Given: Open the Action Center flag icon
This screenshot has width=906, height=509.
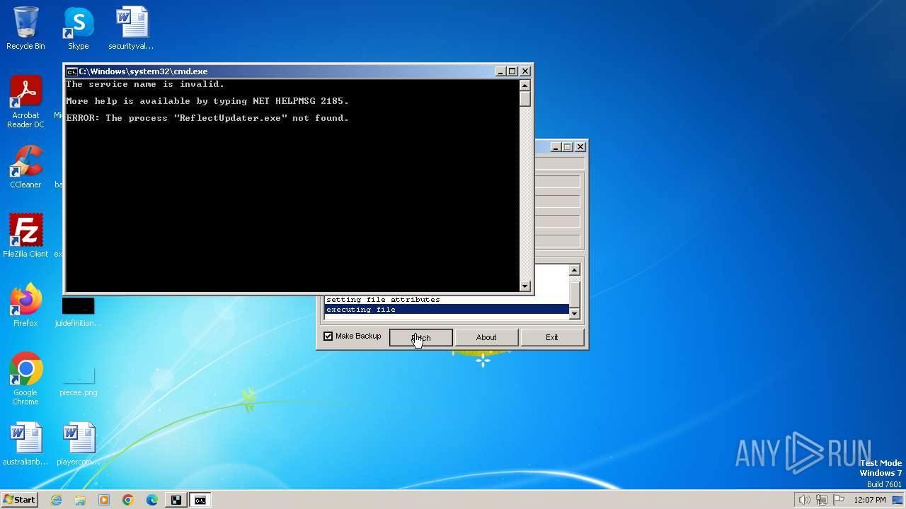Looking at the screenshot, I should click(x=840, y=500).
